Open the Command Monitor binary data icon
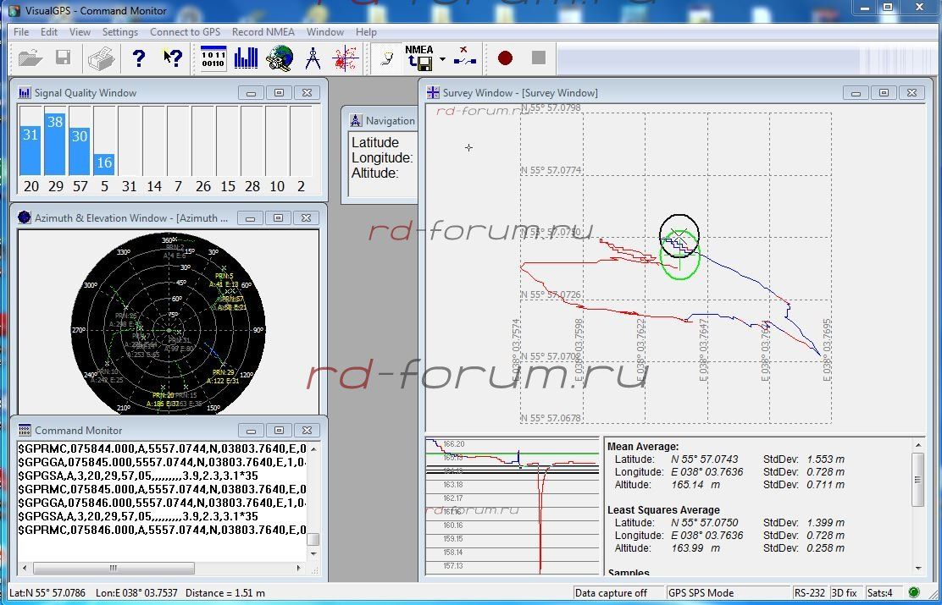The image size is (942, 605). (213, 58)
